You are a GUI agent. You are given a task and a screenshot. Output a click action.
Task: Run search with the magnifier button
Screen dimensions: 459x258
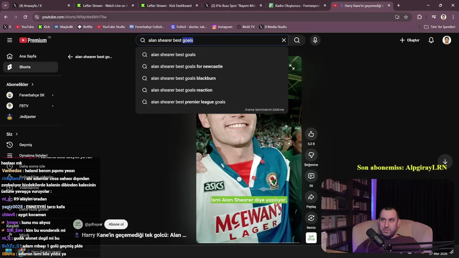[297, 40]
